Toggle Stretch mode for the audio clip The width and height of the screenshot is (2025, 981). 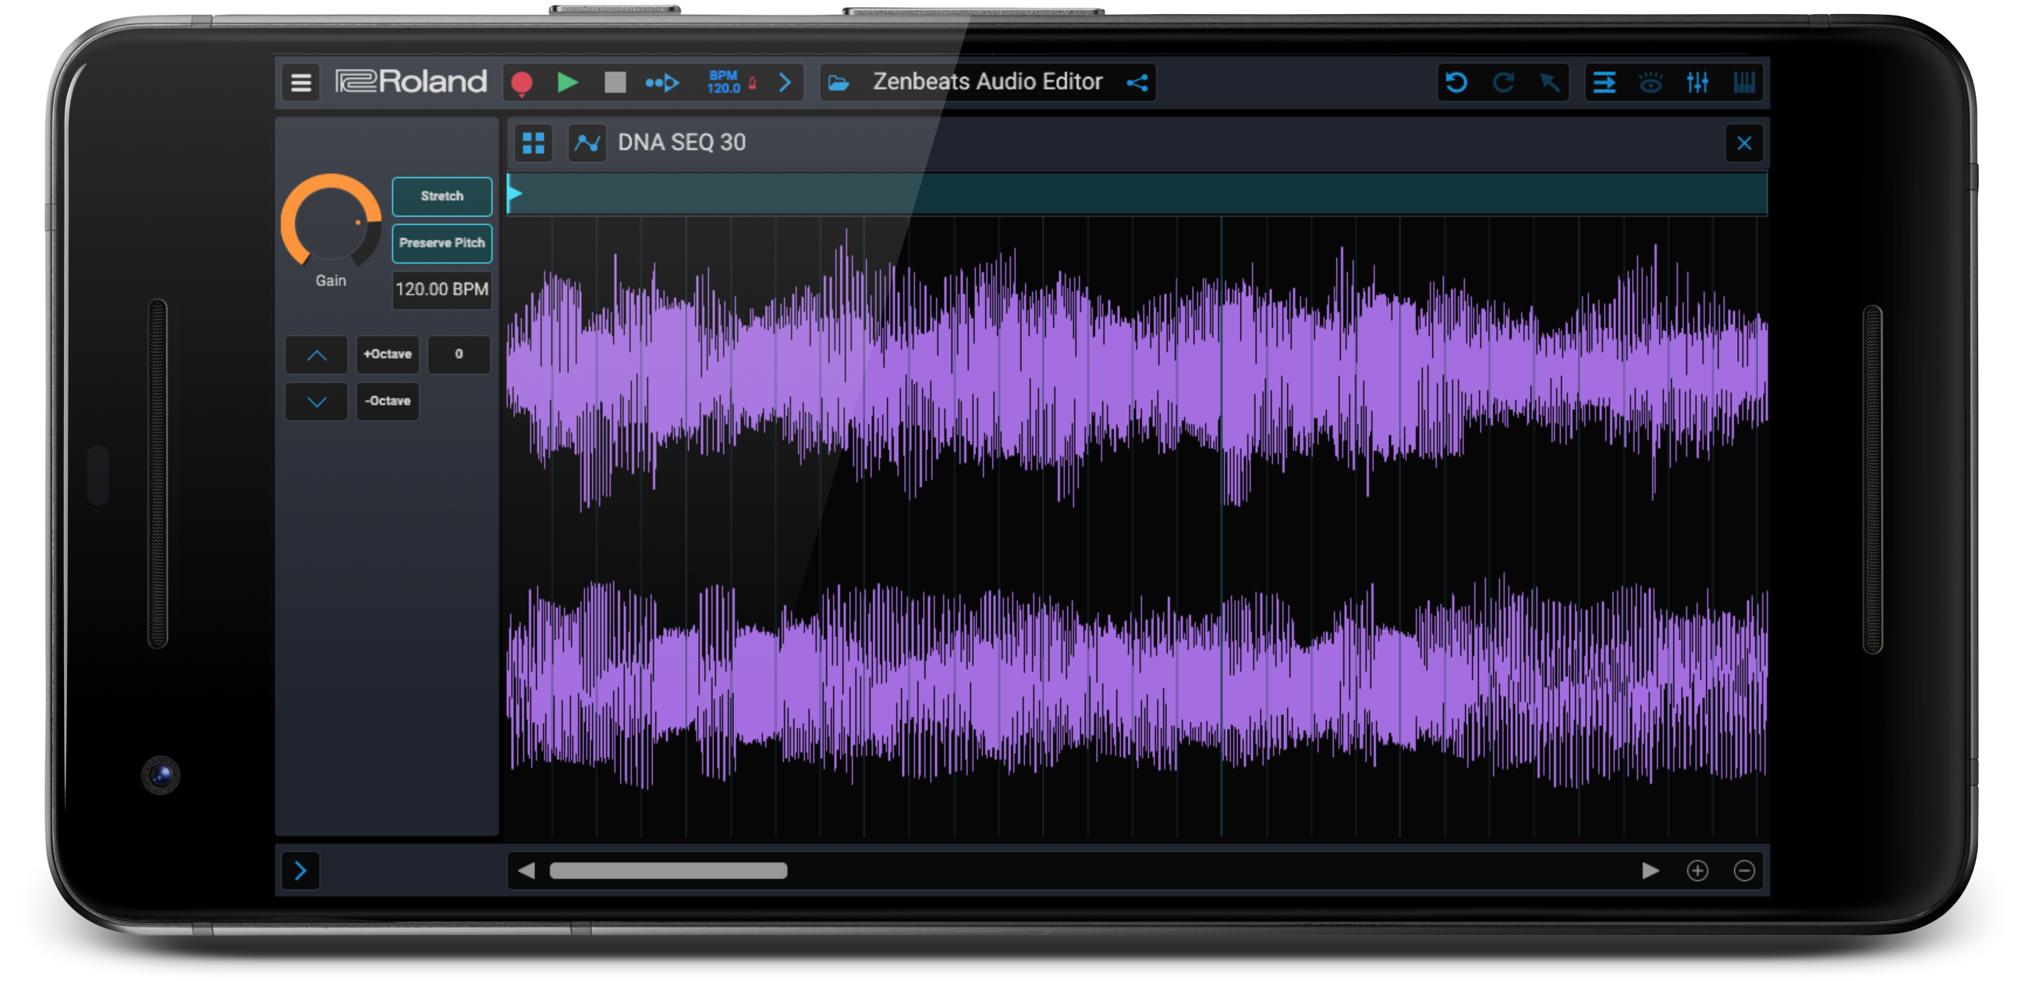point(441,197)
